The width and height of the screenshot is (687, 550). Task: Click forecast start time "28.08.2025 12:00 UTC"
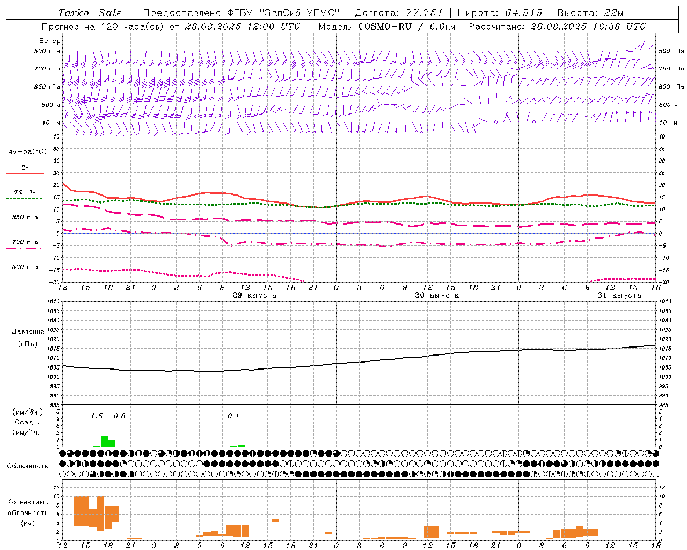[x=243, y=26]
